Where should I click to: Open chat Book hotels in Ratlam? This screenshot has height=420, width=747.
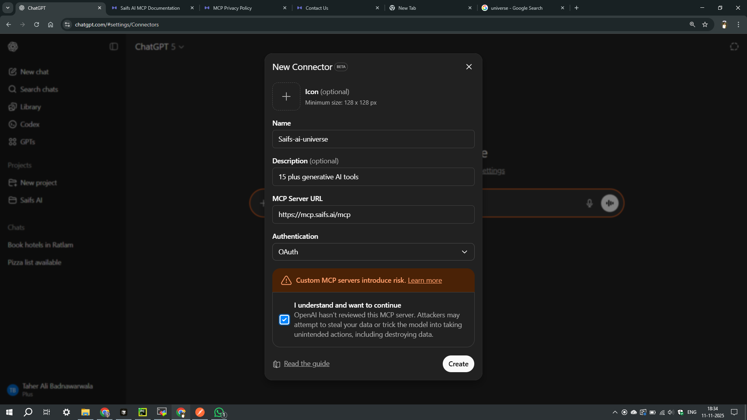click(40, 245)
